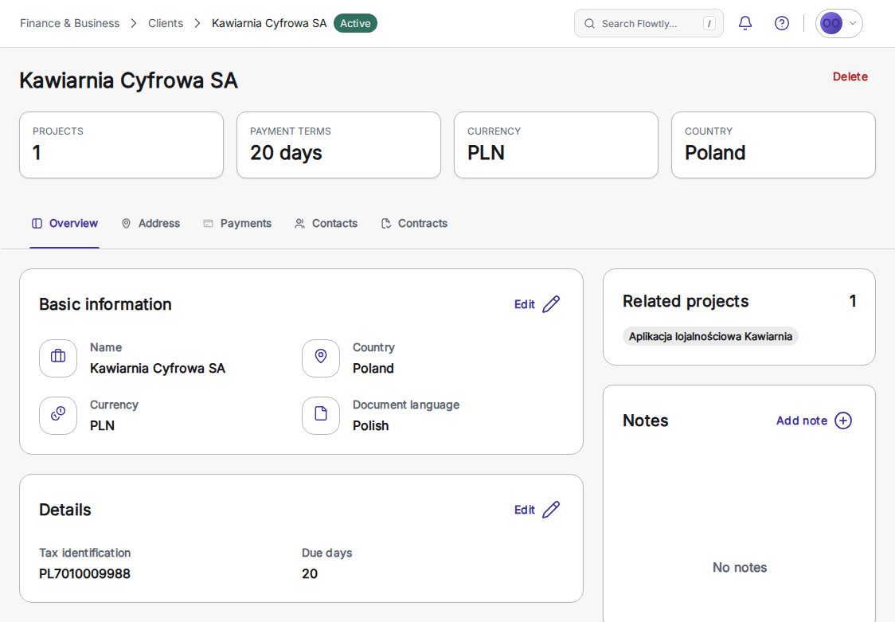Image resolution: width=895 pixels, height=622 pixels.
Task: Select the Contacts tab
Action: (x=326, y=224)
